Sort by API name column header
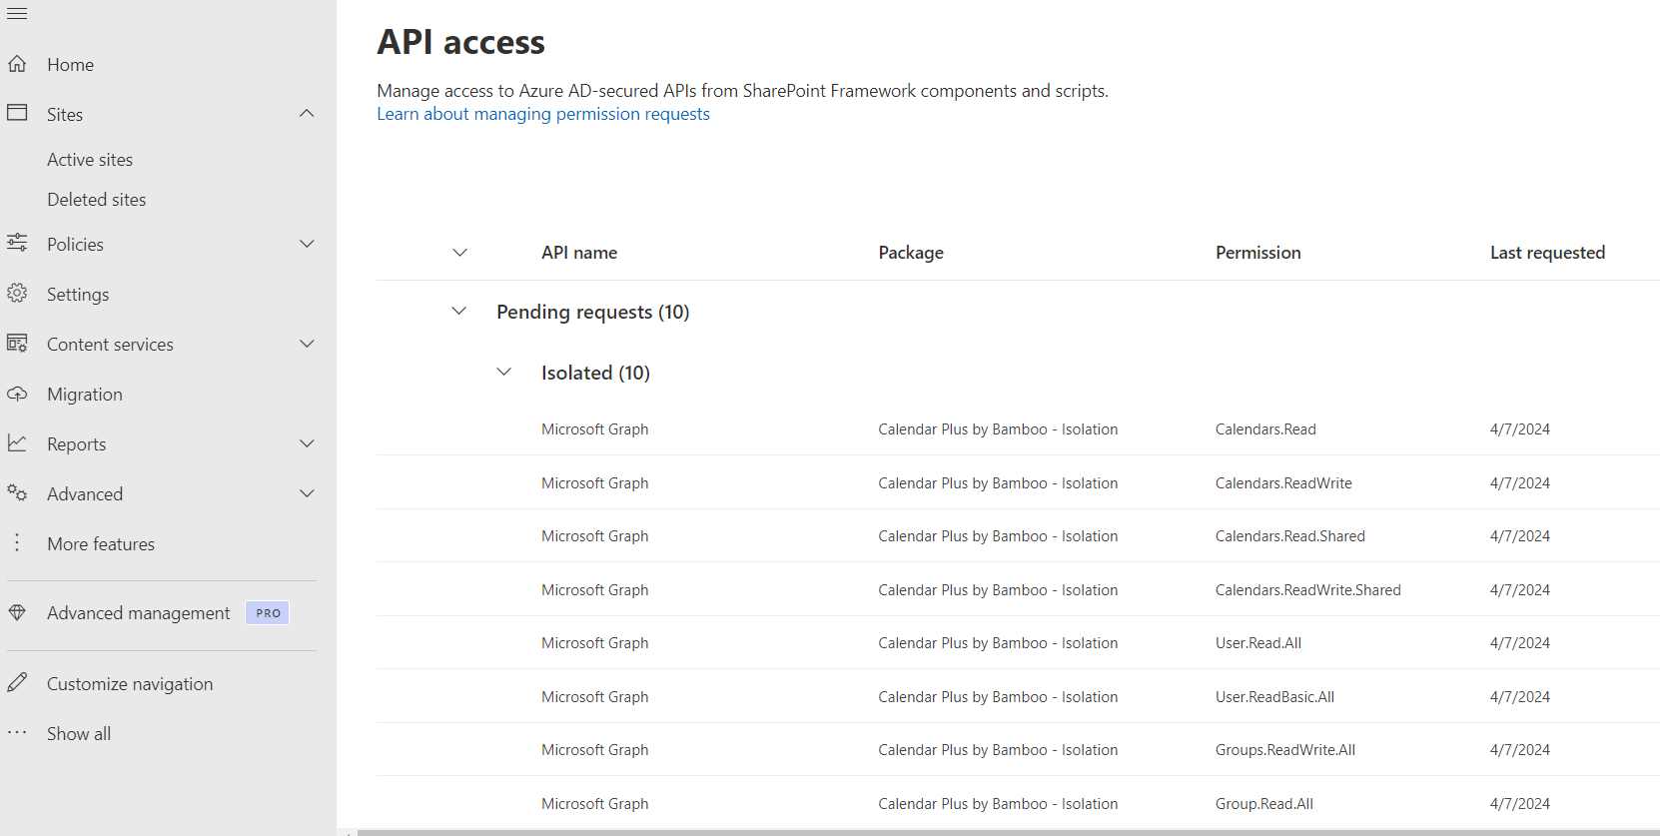This screenshot has width=1660, height=836. click(x=579, y=253)
